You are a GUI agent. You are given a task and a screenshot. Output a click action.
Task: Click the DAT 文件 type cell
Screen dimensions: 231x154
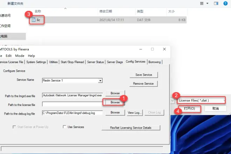tap(143, 20)
